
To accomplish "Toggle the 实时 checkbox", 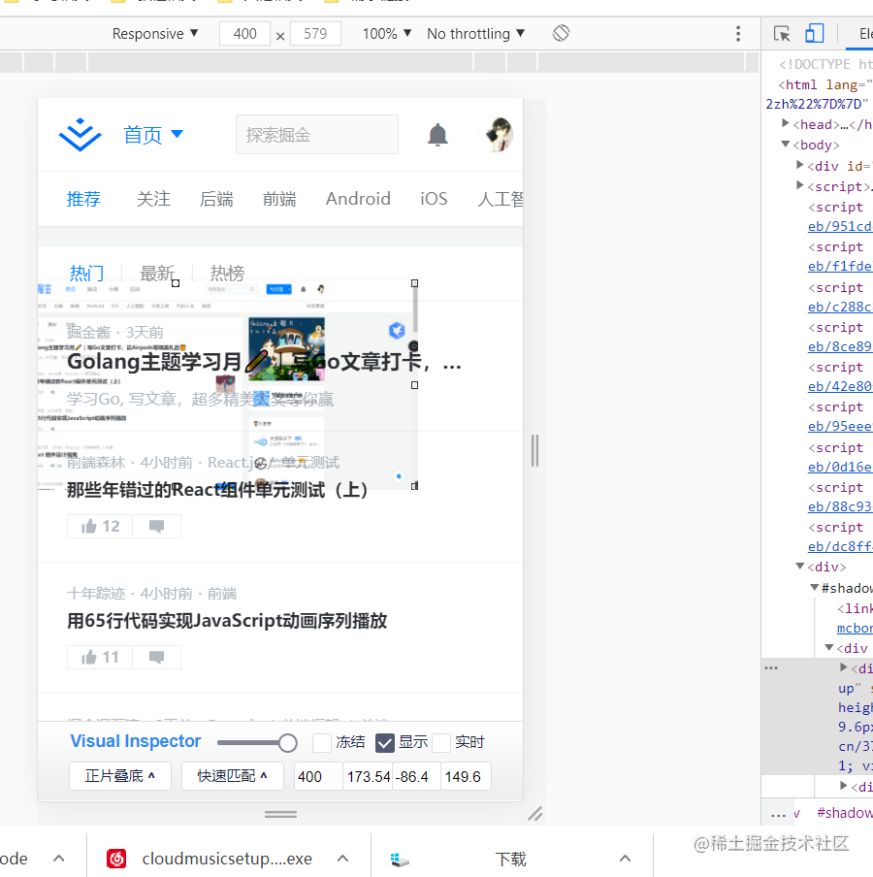I will click(x=441, y=743).
